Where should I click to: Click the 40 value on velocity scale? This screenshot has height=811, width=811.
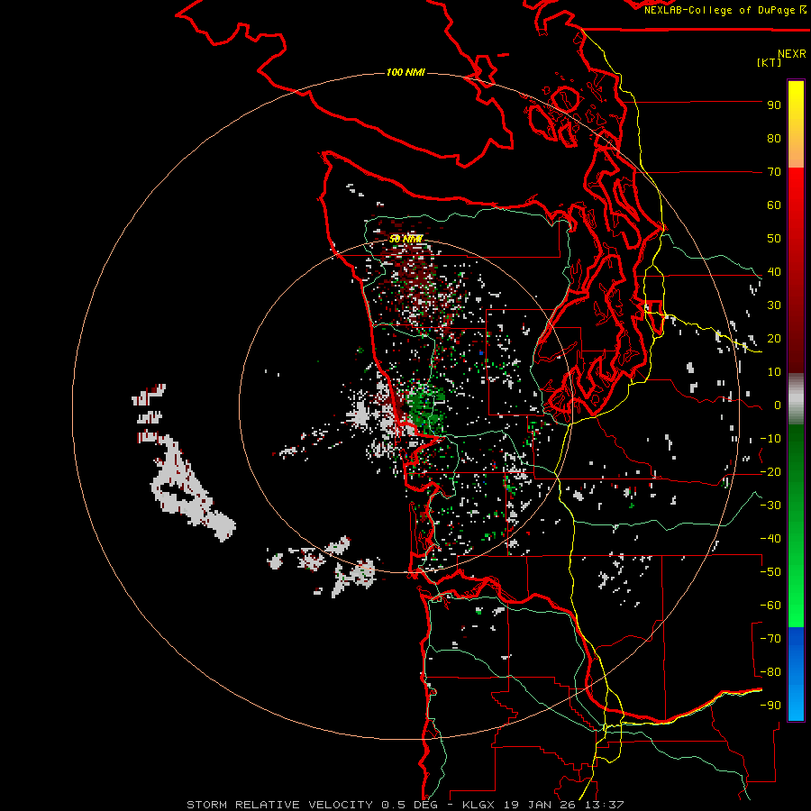tap(774, 272)
